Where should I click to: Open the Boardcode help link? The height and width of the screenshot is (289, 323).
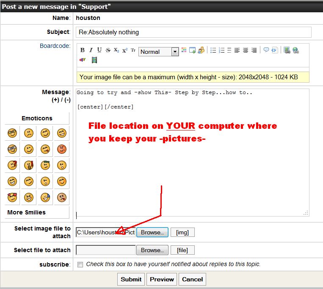[55, 46]
